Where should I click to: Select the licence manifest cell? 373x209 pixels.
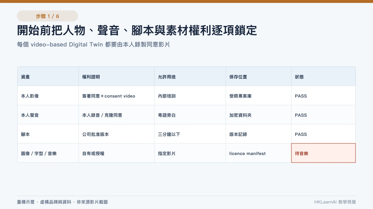coord(258,153)
